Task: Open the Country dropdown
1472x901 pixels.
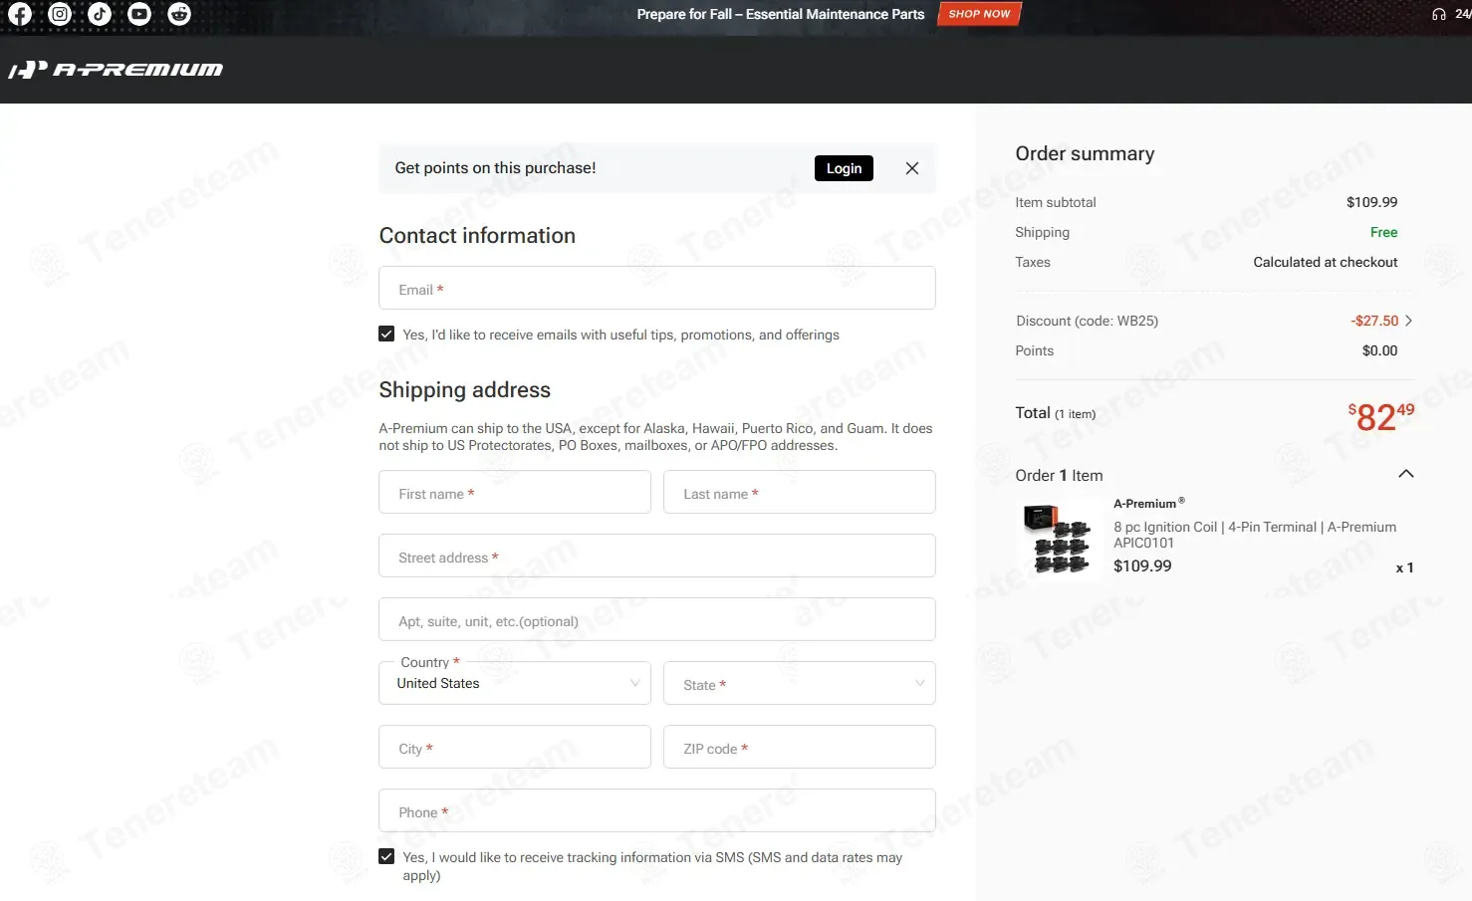Action: pos(515,683)
